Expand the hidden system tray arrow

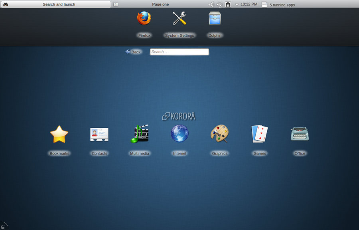click(x=237, y=4)
